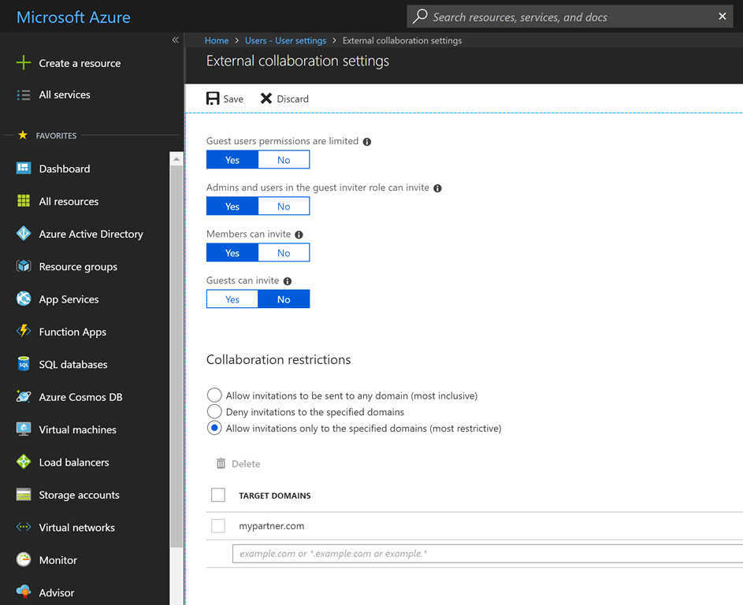
Task: Go to Virtual machines in favorites
Action: (x=77, y=429)
